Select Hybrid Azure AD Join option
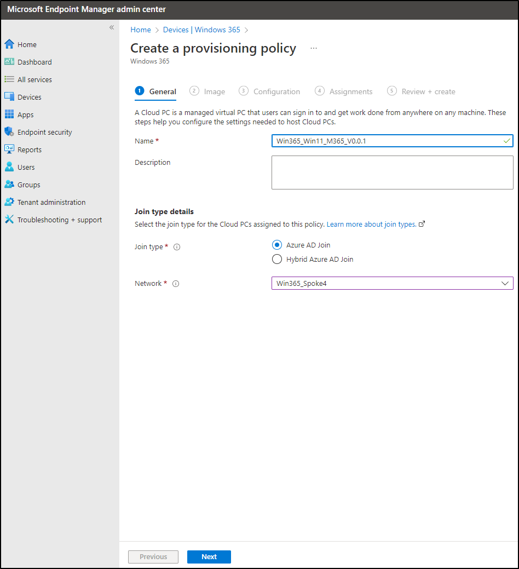Image resolution: width=519 pixels, height=569 pixels. point(277,260)
